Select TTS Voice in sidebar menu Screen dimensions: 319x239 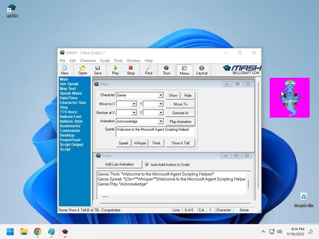pyautogui.click(x=69, y=112)
